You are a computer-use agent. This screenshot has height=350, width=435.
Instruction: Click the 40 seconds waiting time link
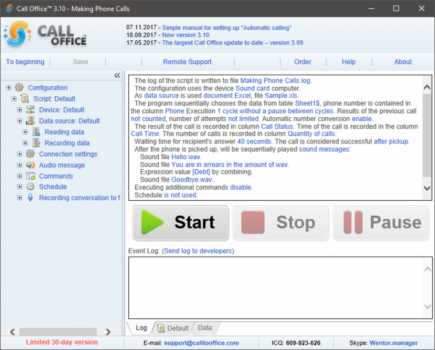[254, 141]
